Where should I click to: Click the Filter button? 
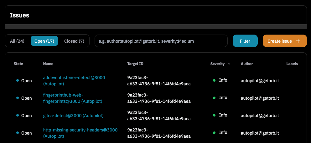(x=245, y=41)
